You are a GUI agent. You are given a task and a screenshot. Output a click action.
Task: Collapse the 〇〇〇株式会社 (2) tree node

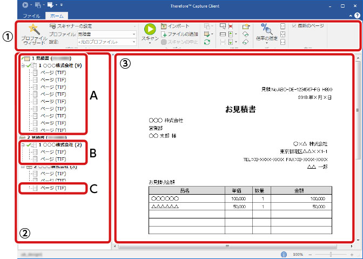click(22, 145)
